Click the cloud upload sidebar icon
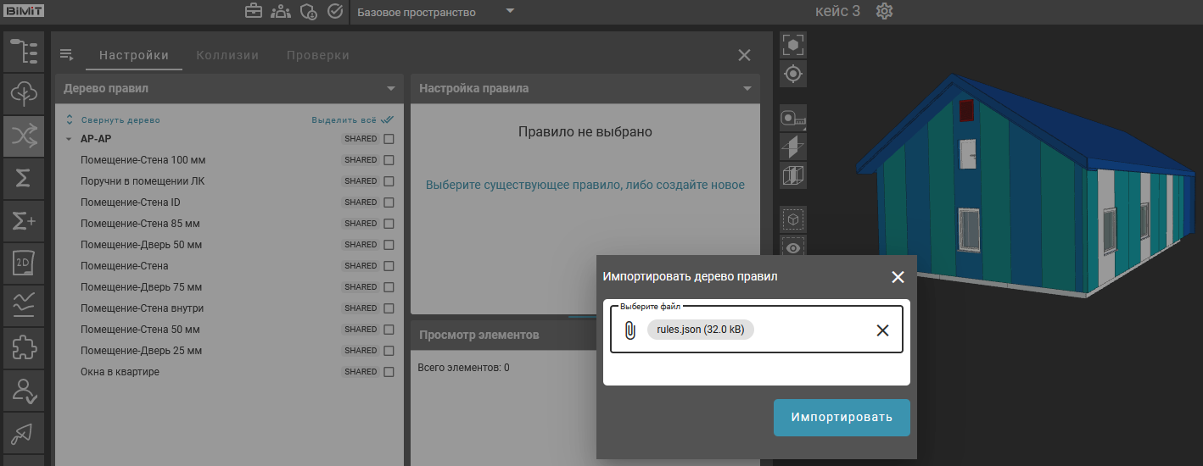1203x466 pixels. [24, 93]
